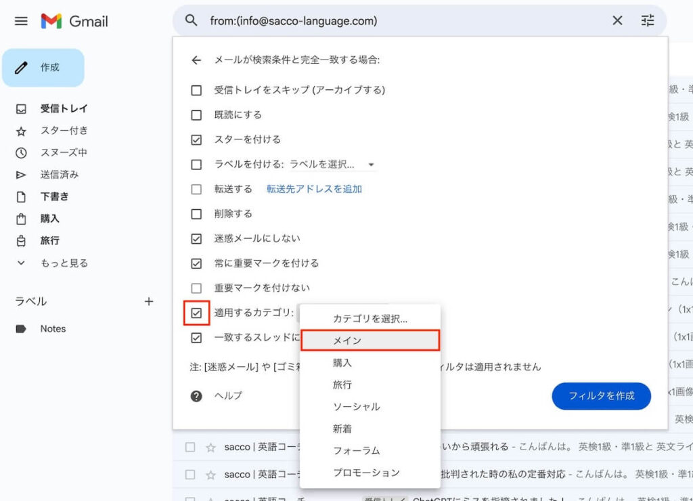Image resolution: width=693 pixels, height=501 pixels.
Task: Open the ヘルプ question mark icon
Action: (196, 395)
